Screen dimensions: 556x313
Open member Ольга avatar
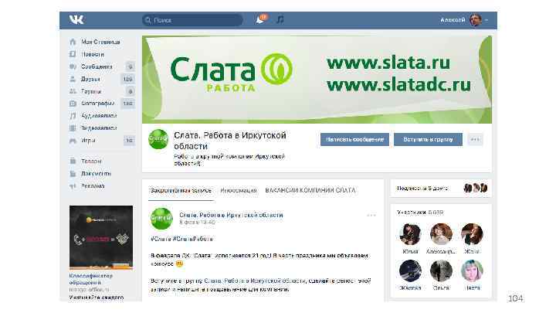[441, 270]
